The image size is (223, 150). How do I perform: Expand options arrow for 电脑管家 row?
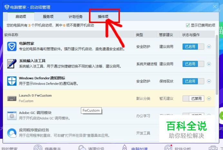click(x=209, y=47)
